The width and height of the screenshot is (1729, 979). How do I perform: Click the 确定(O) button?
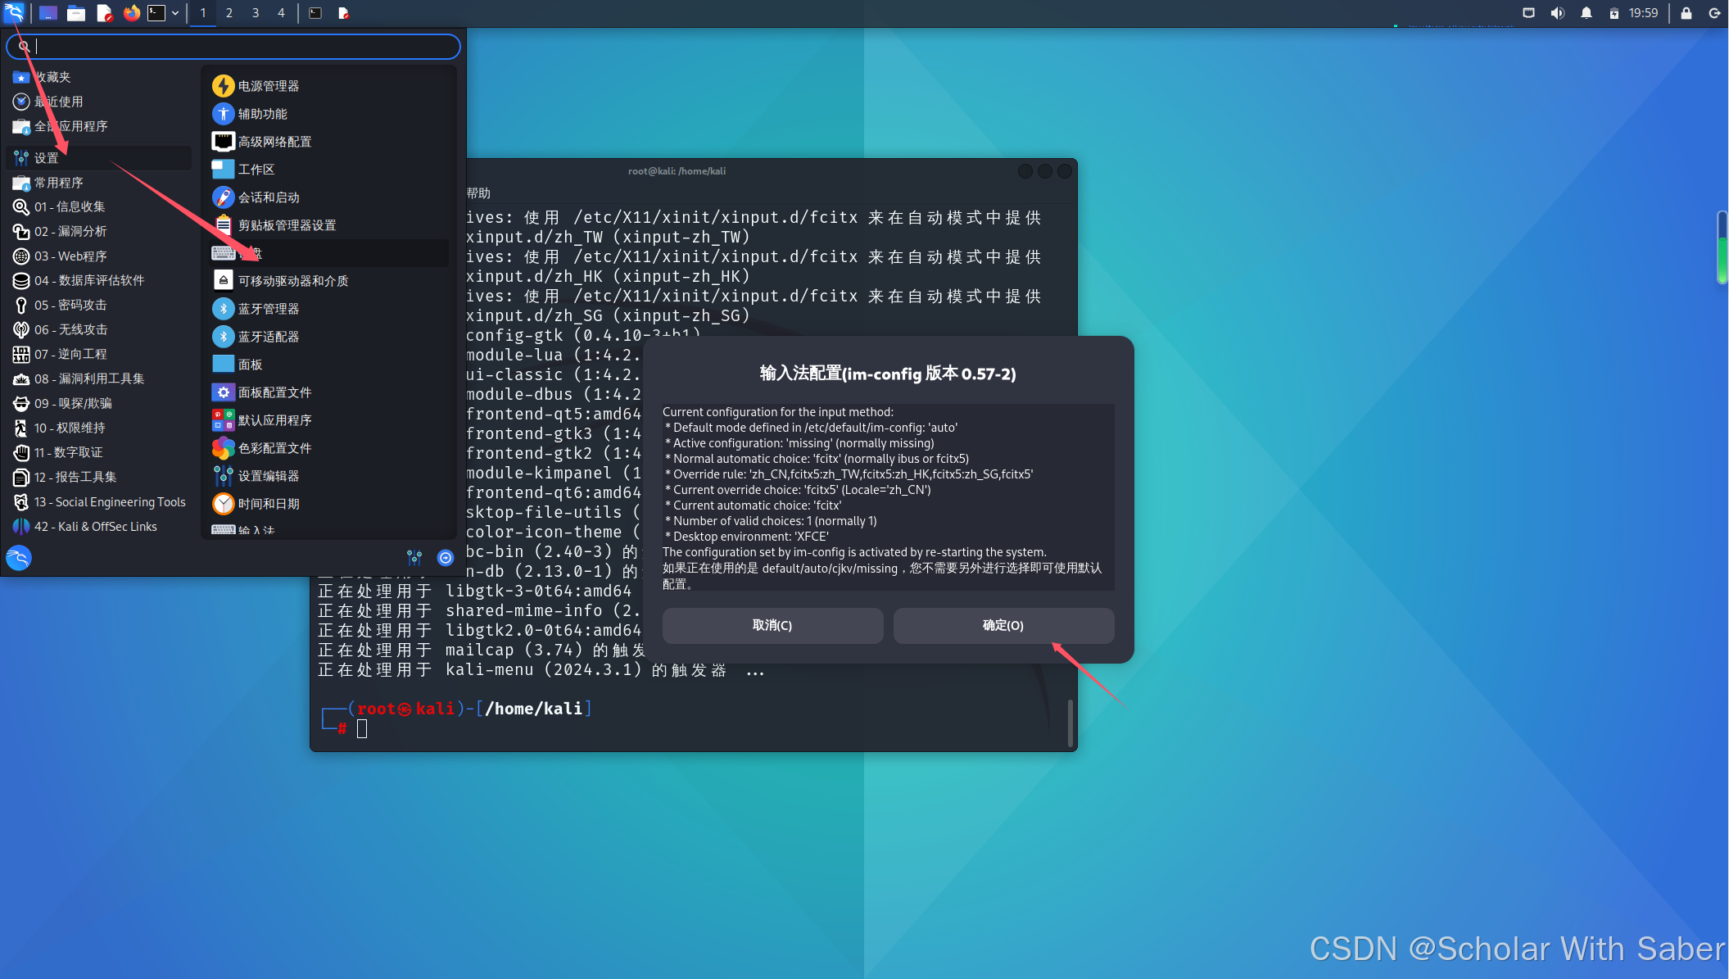tap(1003, 625)
